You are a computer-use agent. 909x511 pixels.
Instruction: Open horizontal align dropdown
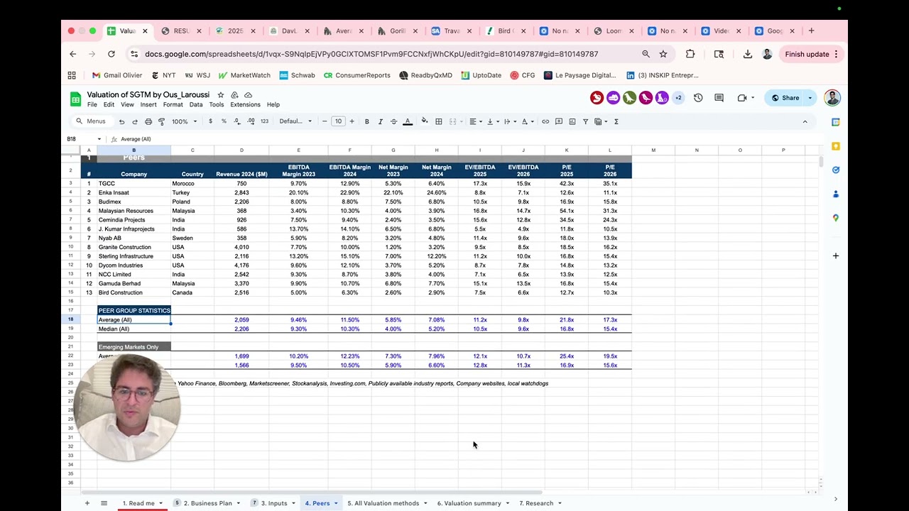(x=475, y=121)
